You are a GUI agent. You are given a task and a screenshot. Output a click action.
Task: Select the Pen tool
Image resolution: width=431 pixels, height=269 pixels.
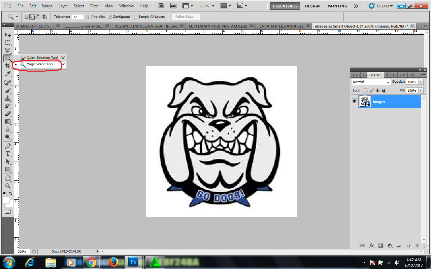7,146
